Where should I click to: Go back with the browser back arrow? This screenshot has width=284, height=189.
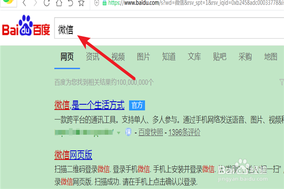tap(24, 3)
